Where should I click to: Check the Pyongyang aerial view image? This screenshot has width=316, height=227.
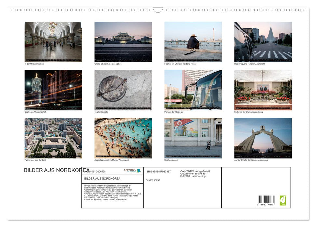pyautogui.click(x=53, y=137)
